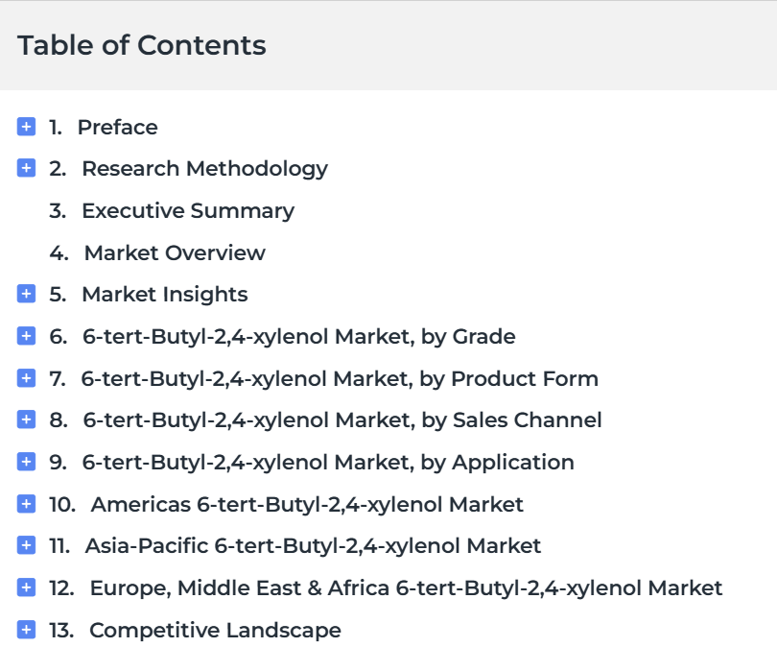Click plus icon next to by Application
Viewport: 777px width, 671px height.
(26, 462)
